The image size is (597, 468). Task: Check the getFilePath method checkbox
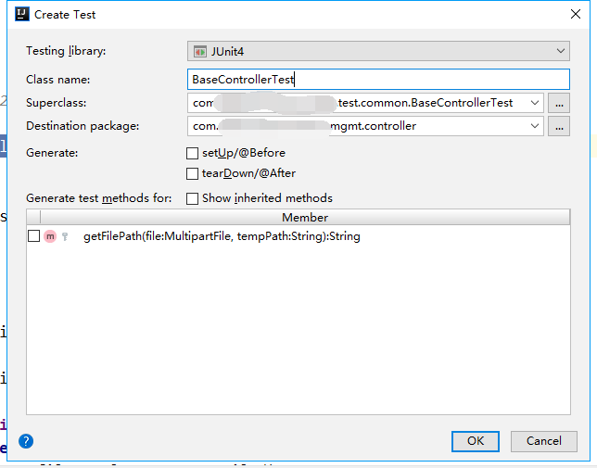pos(34,236)
